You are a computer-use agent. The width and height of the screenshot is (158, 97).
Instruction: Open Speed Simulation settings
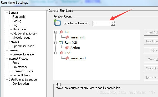coord(23,46)
